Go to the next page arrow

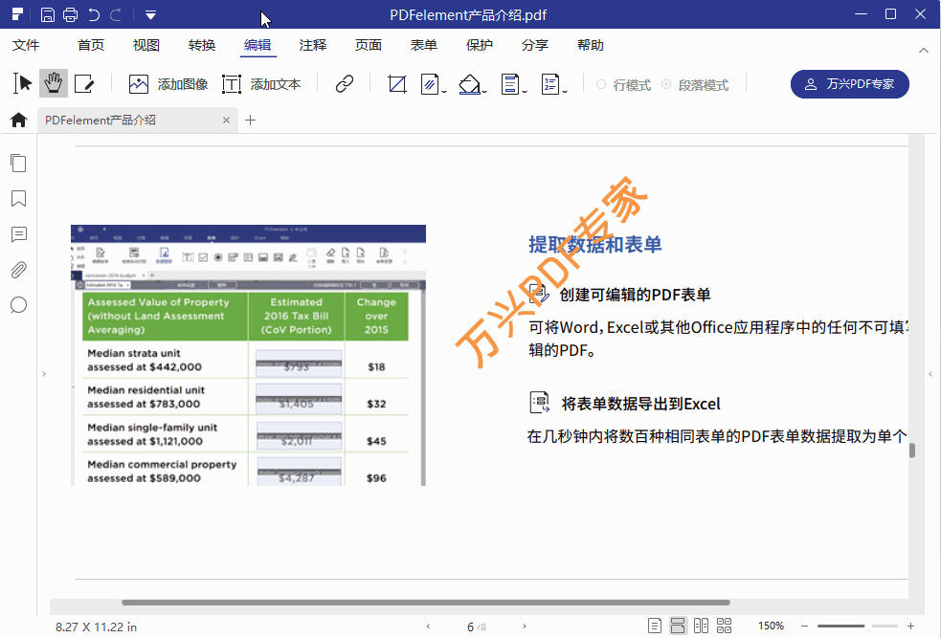(x=525, y=627)
